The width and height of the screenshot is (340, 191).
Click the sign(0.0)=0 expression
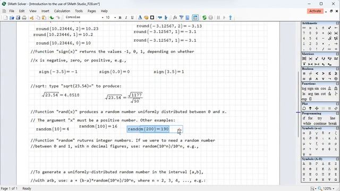114,72
